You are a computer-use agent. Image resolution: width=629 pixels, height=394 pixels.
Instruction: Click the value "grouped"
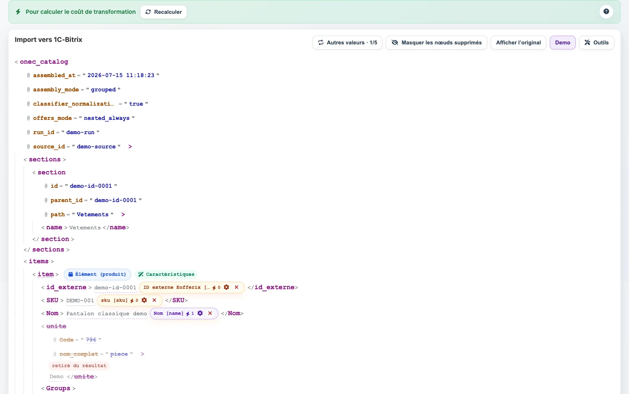pos(103,89)
